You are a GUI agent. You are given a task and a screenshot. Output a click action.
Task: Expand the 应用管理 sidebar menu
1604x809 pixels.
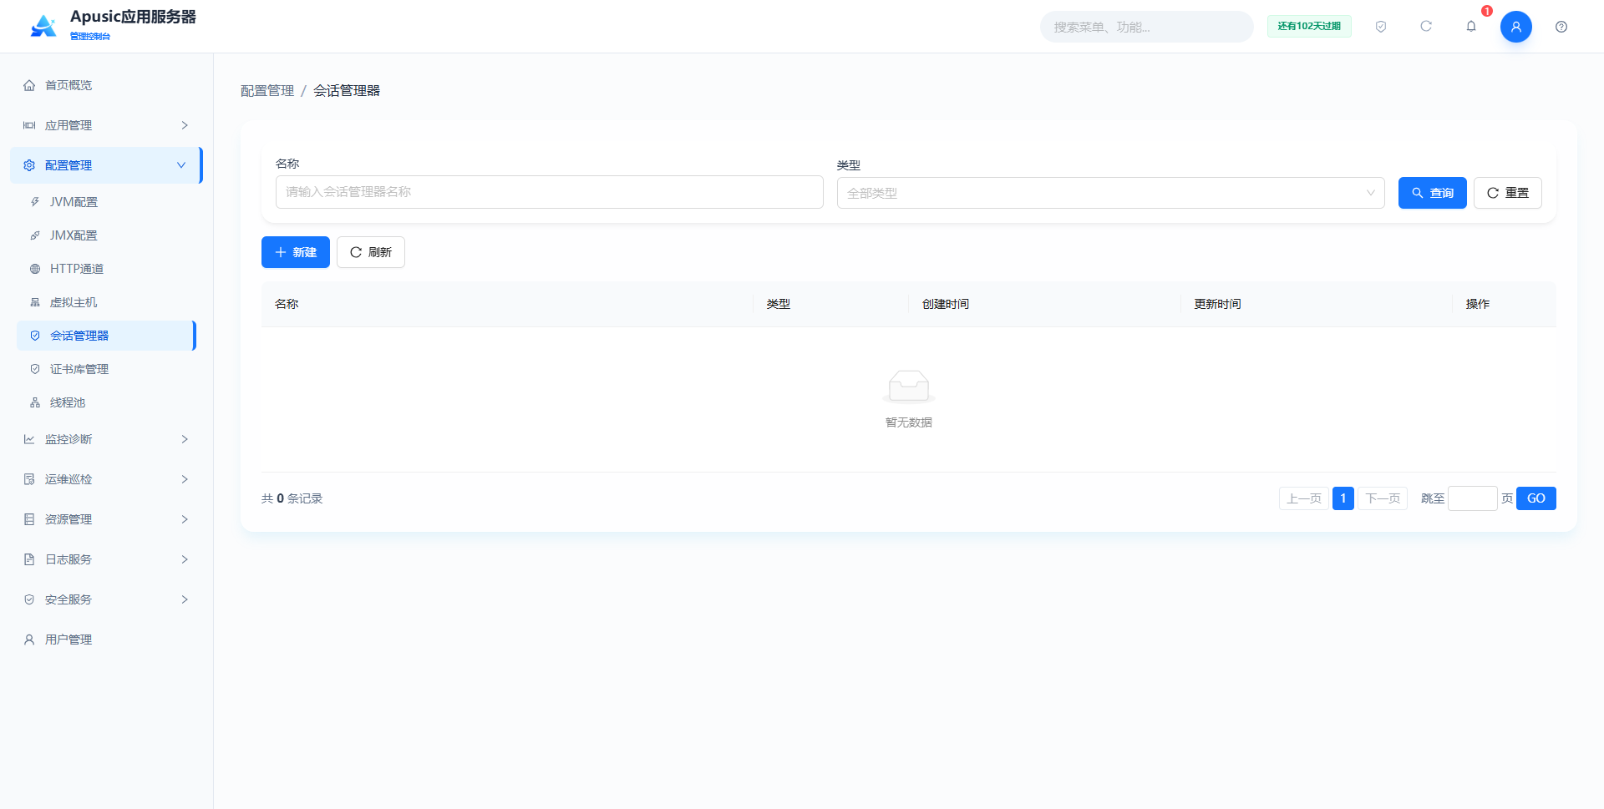click(106, 125)
